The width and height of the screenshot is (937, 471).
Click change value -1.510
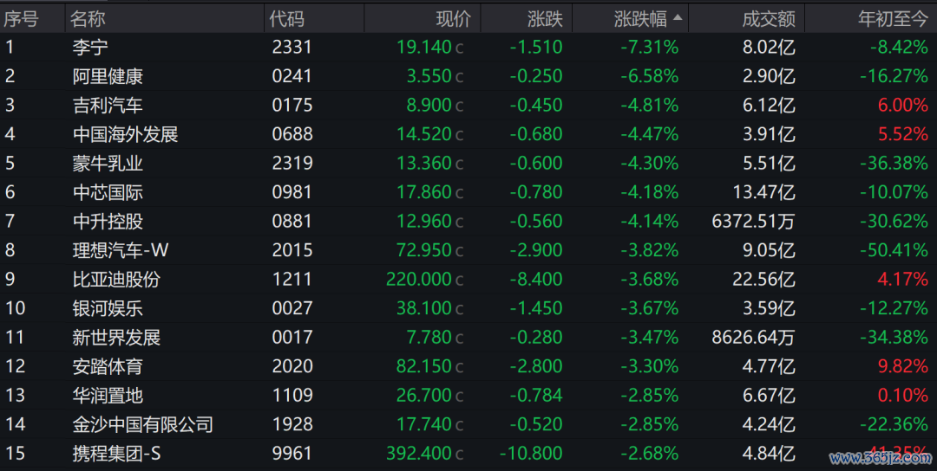point(536,47)
